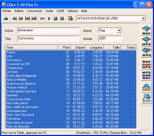The height and width of the screenshot is (136, 154).
Task: Skip to next track icon
Action: [34, 18]
